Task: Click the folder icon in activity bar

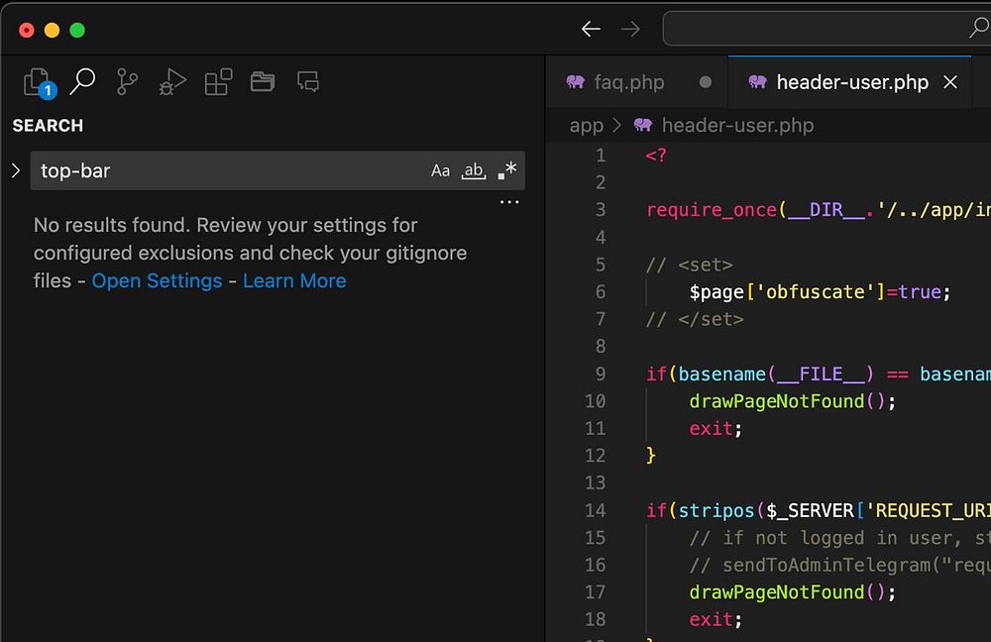Action: (263, 82)
